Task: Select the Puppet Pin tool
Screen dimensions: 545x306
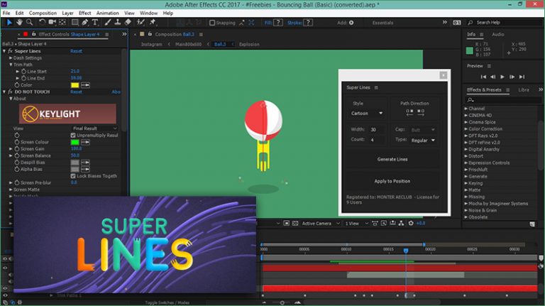Action: pyautogui.click(x=153, y=23)
